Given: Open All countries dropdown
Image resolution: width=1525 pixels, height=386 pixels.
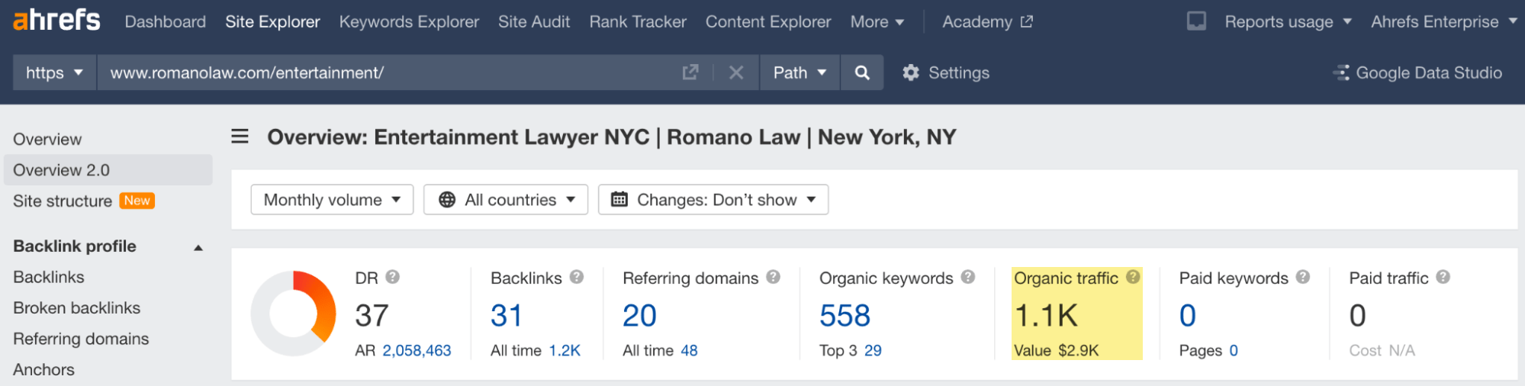Looking at the screenshot, I should point(506,200).
